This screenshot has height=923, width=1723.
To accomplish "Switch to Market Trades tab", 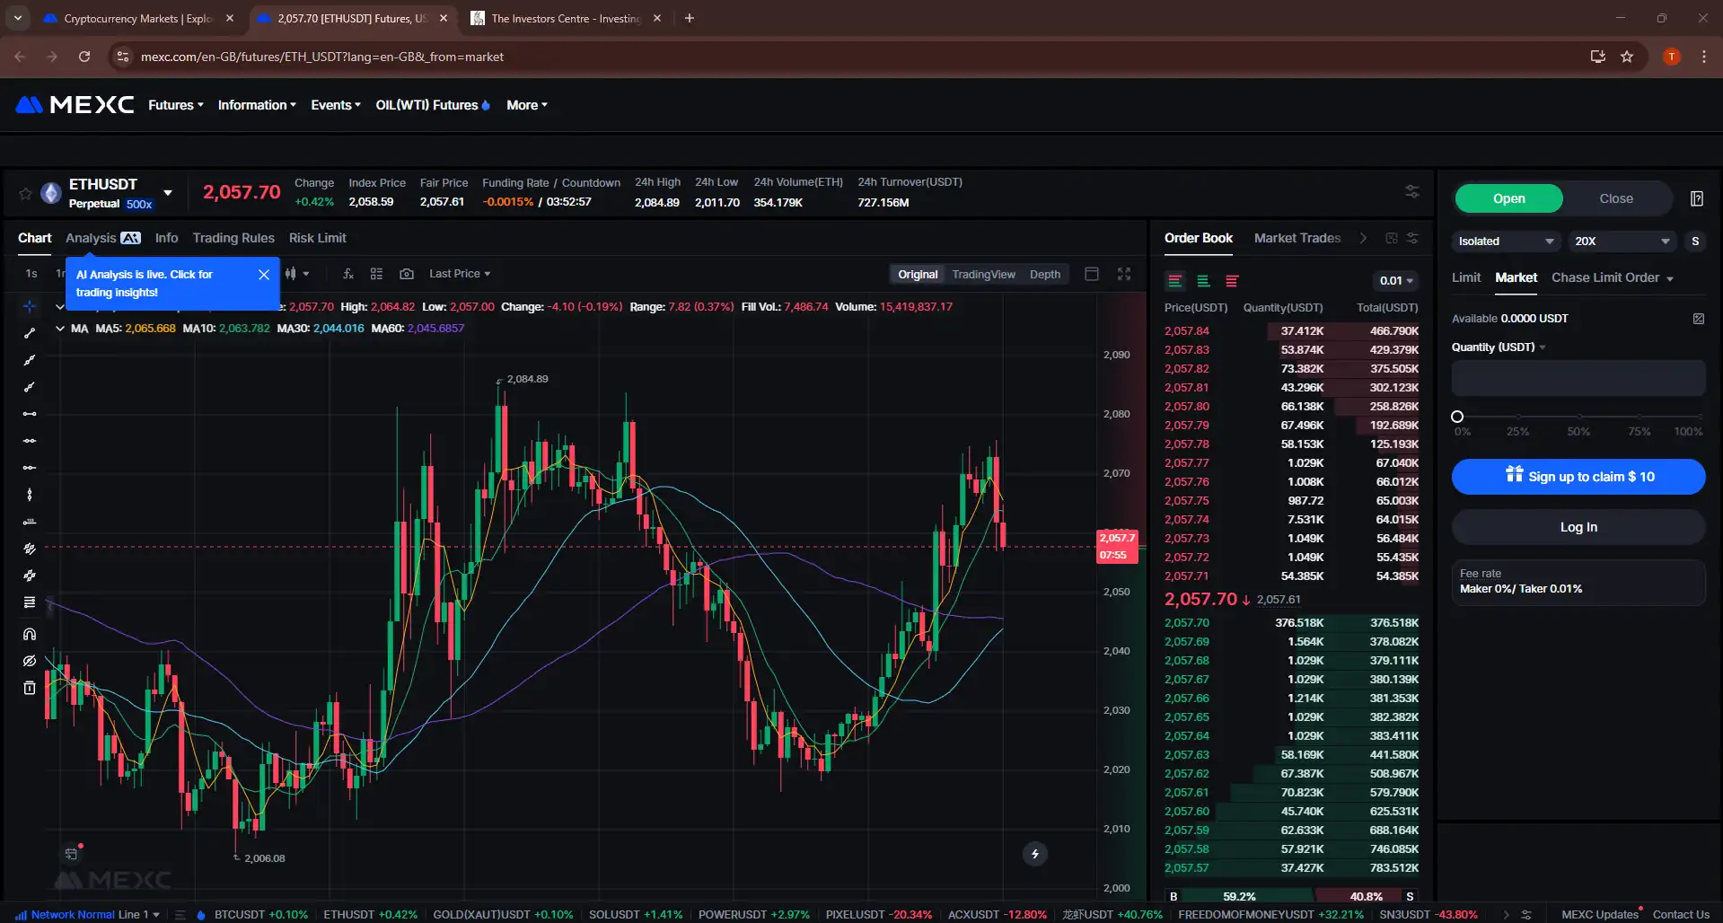I will [x=1297, y=238].
